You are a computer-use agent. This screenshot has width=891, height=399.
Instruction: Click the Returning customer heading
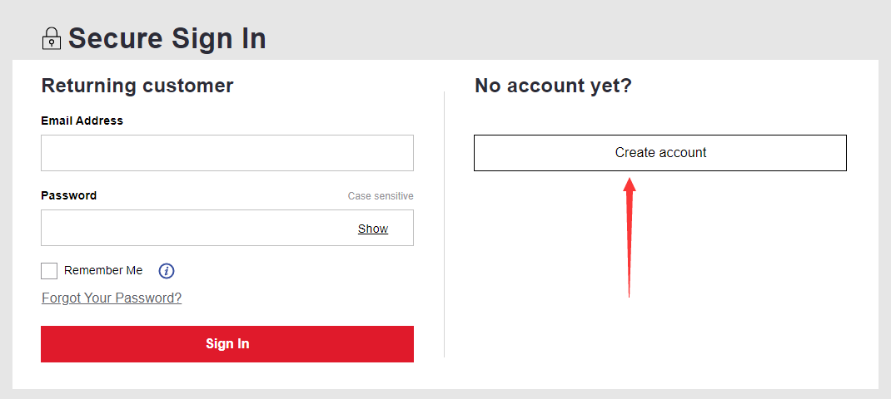(137, 86)
